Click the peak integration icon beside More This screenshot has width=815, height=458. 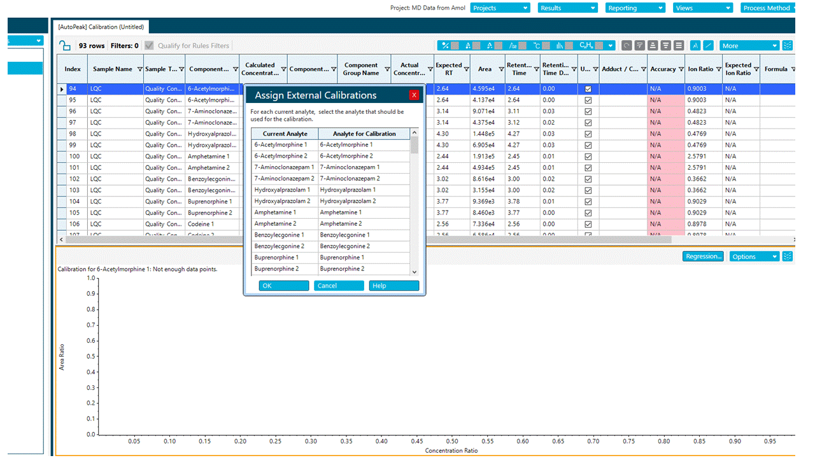(695, 46)
